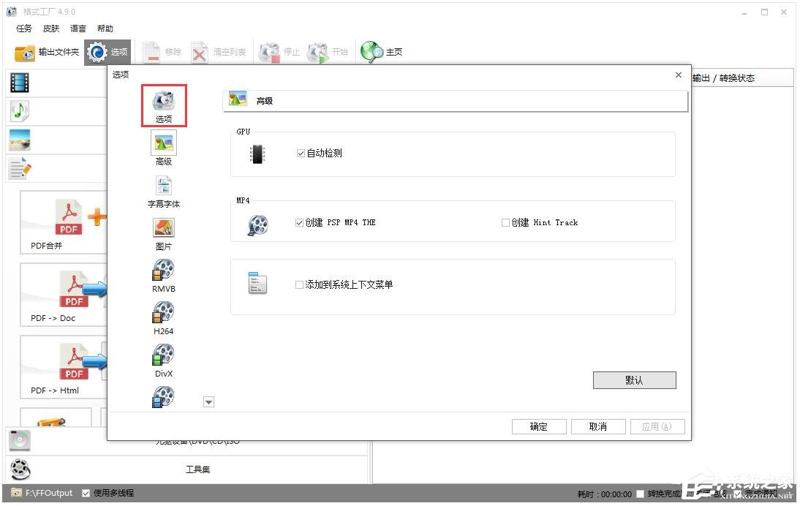Open the 帮助 menu
Screen dimensions: 800x506
(x=105, y=29)
